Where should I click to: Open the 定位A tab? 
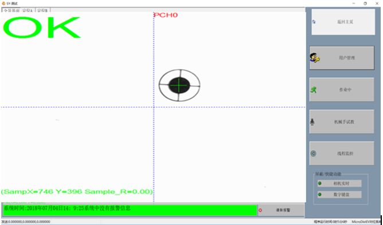[x=28, y=10]
